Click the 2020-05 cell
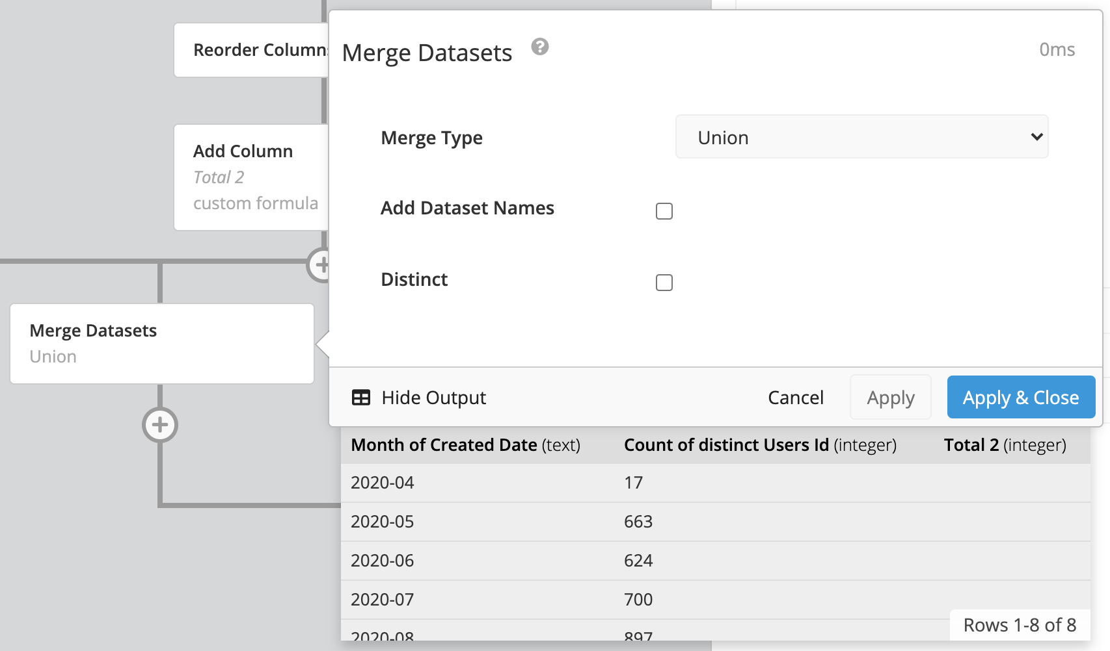The image size is (1110, 651). pos(383,522)
